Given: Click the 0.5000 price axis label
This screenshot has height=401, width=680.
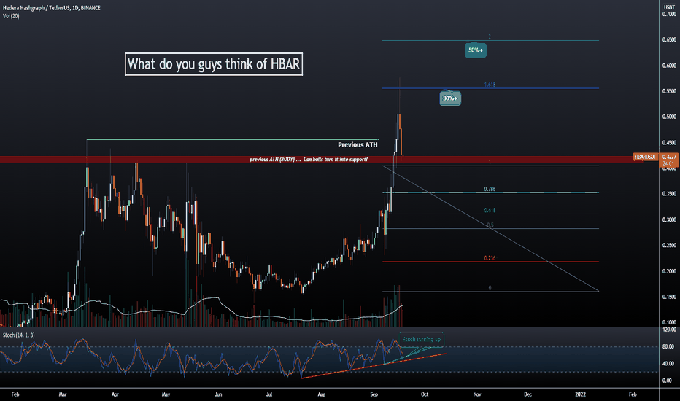Looking at the screenshot, I should click(x=669, y=117).
